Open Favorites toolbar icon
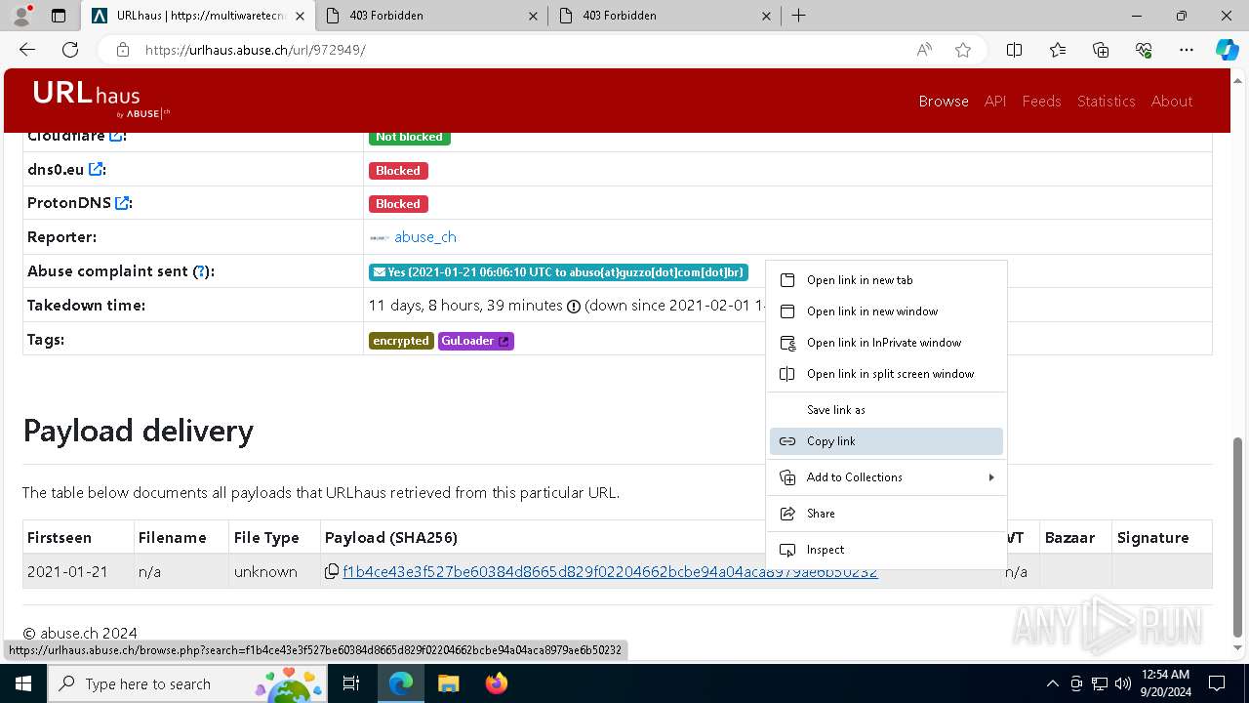This screenshot has height=703, width=1249. pyautogui.click(x=1058, y=50)
